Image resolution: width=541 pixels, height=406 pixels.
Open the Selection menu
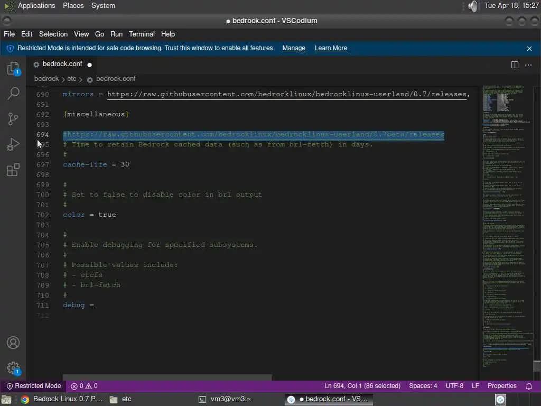tap(53, 34)
